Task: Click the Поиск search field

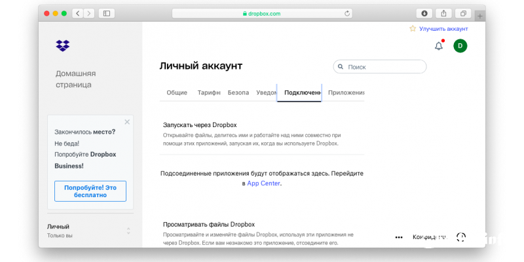Action: pyautogui.click(x=380, y=67)
